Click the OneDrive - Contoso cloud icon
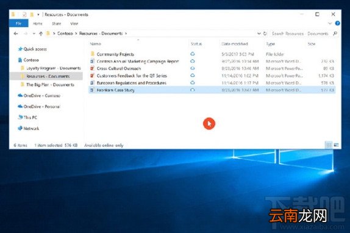The height and width of the screenshot is (233, 350). point(20,95)
